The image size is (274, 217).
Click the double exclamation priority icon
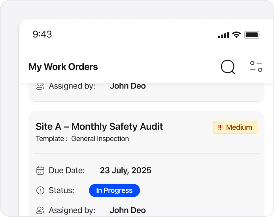220,127
